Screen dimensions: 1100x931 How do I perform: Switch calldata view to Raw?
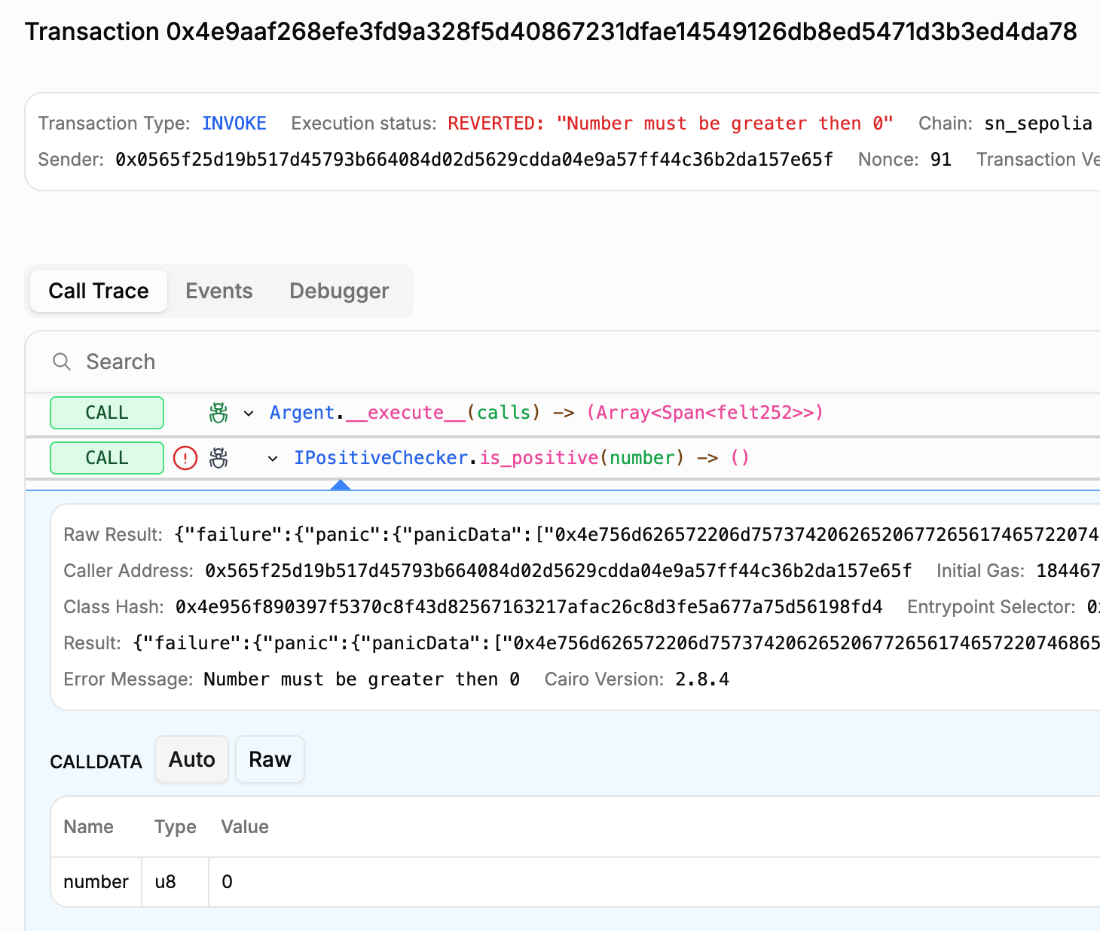click(270, 759)
